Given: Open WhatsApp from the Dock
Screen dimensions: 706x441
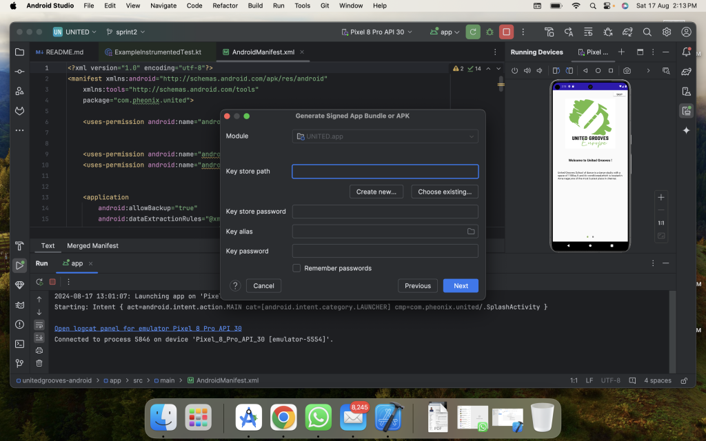Looking at the screenshot, I should [x=318, y=417].
